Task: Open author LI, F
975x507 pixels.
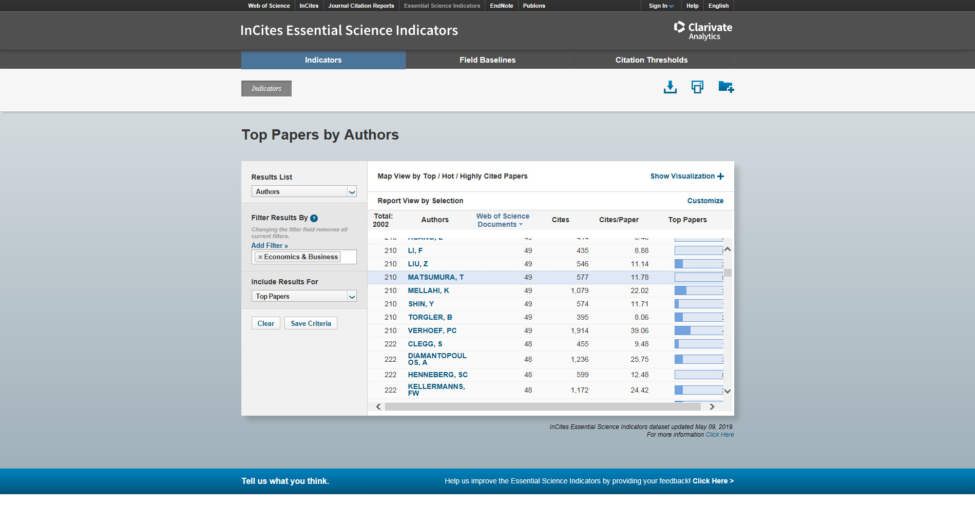Action: click(x=415, y=250)
